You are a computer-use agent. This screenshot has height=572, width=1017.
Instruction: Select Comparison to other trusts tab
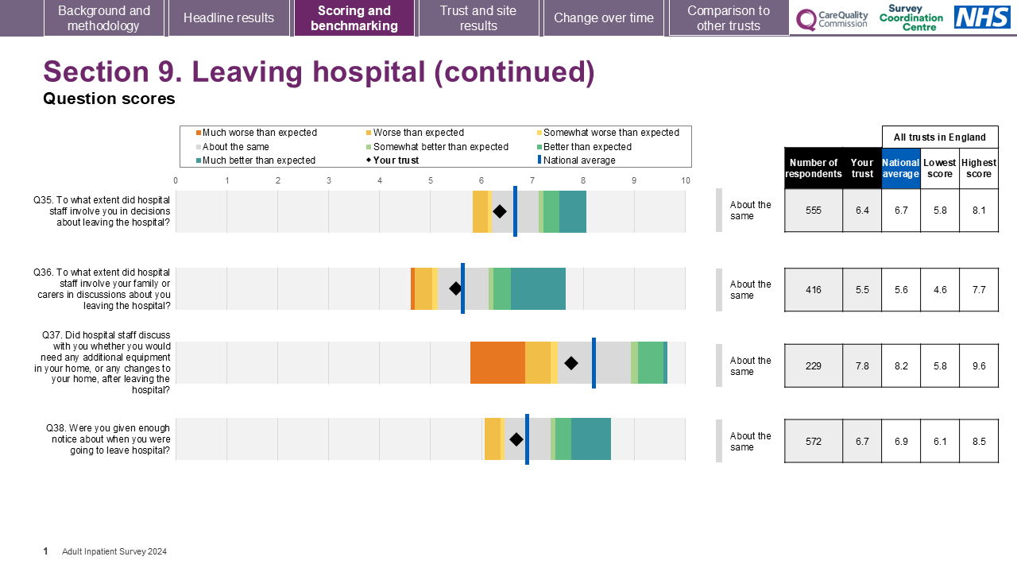click(x=729, y=18)
